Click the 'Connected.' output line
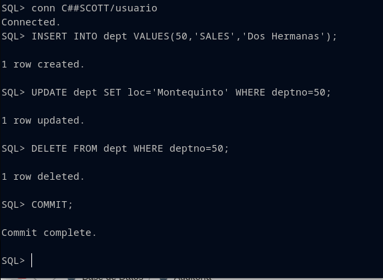This screenshot has height=280, width=383. pos(31,22)
